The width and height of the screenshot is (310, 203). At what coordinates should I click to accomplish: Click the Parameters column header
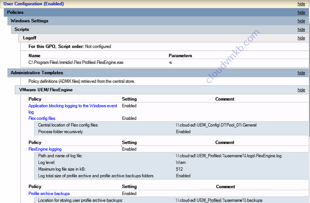coord(180,56)
